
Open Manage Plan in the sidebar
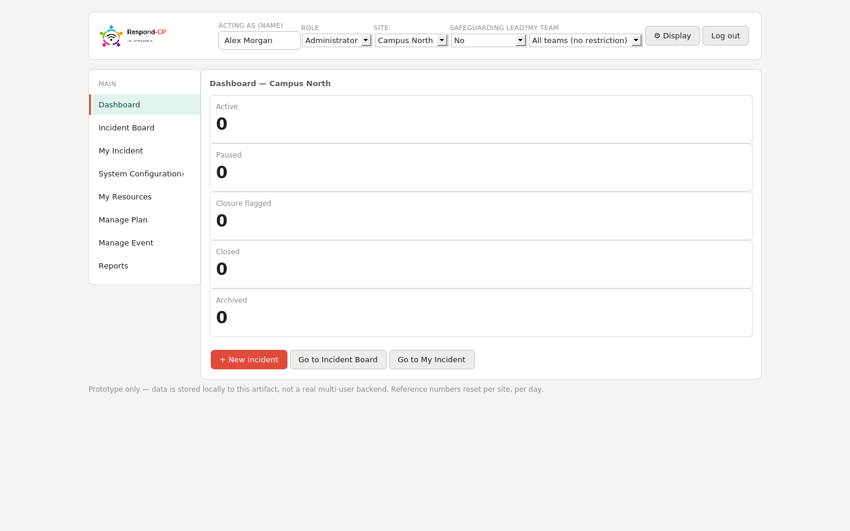tap(145, 219)
